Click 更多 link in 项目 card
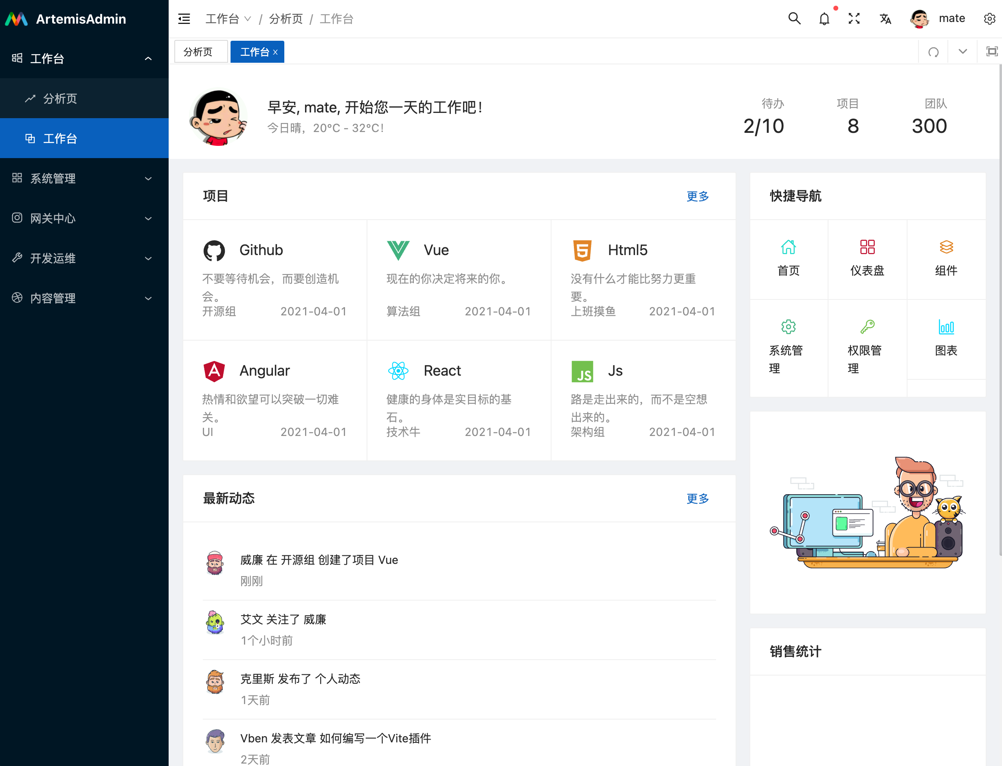The width and height of the screenshot is (1002, 766). pos(697,196)
